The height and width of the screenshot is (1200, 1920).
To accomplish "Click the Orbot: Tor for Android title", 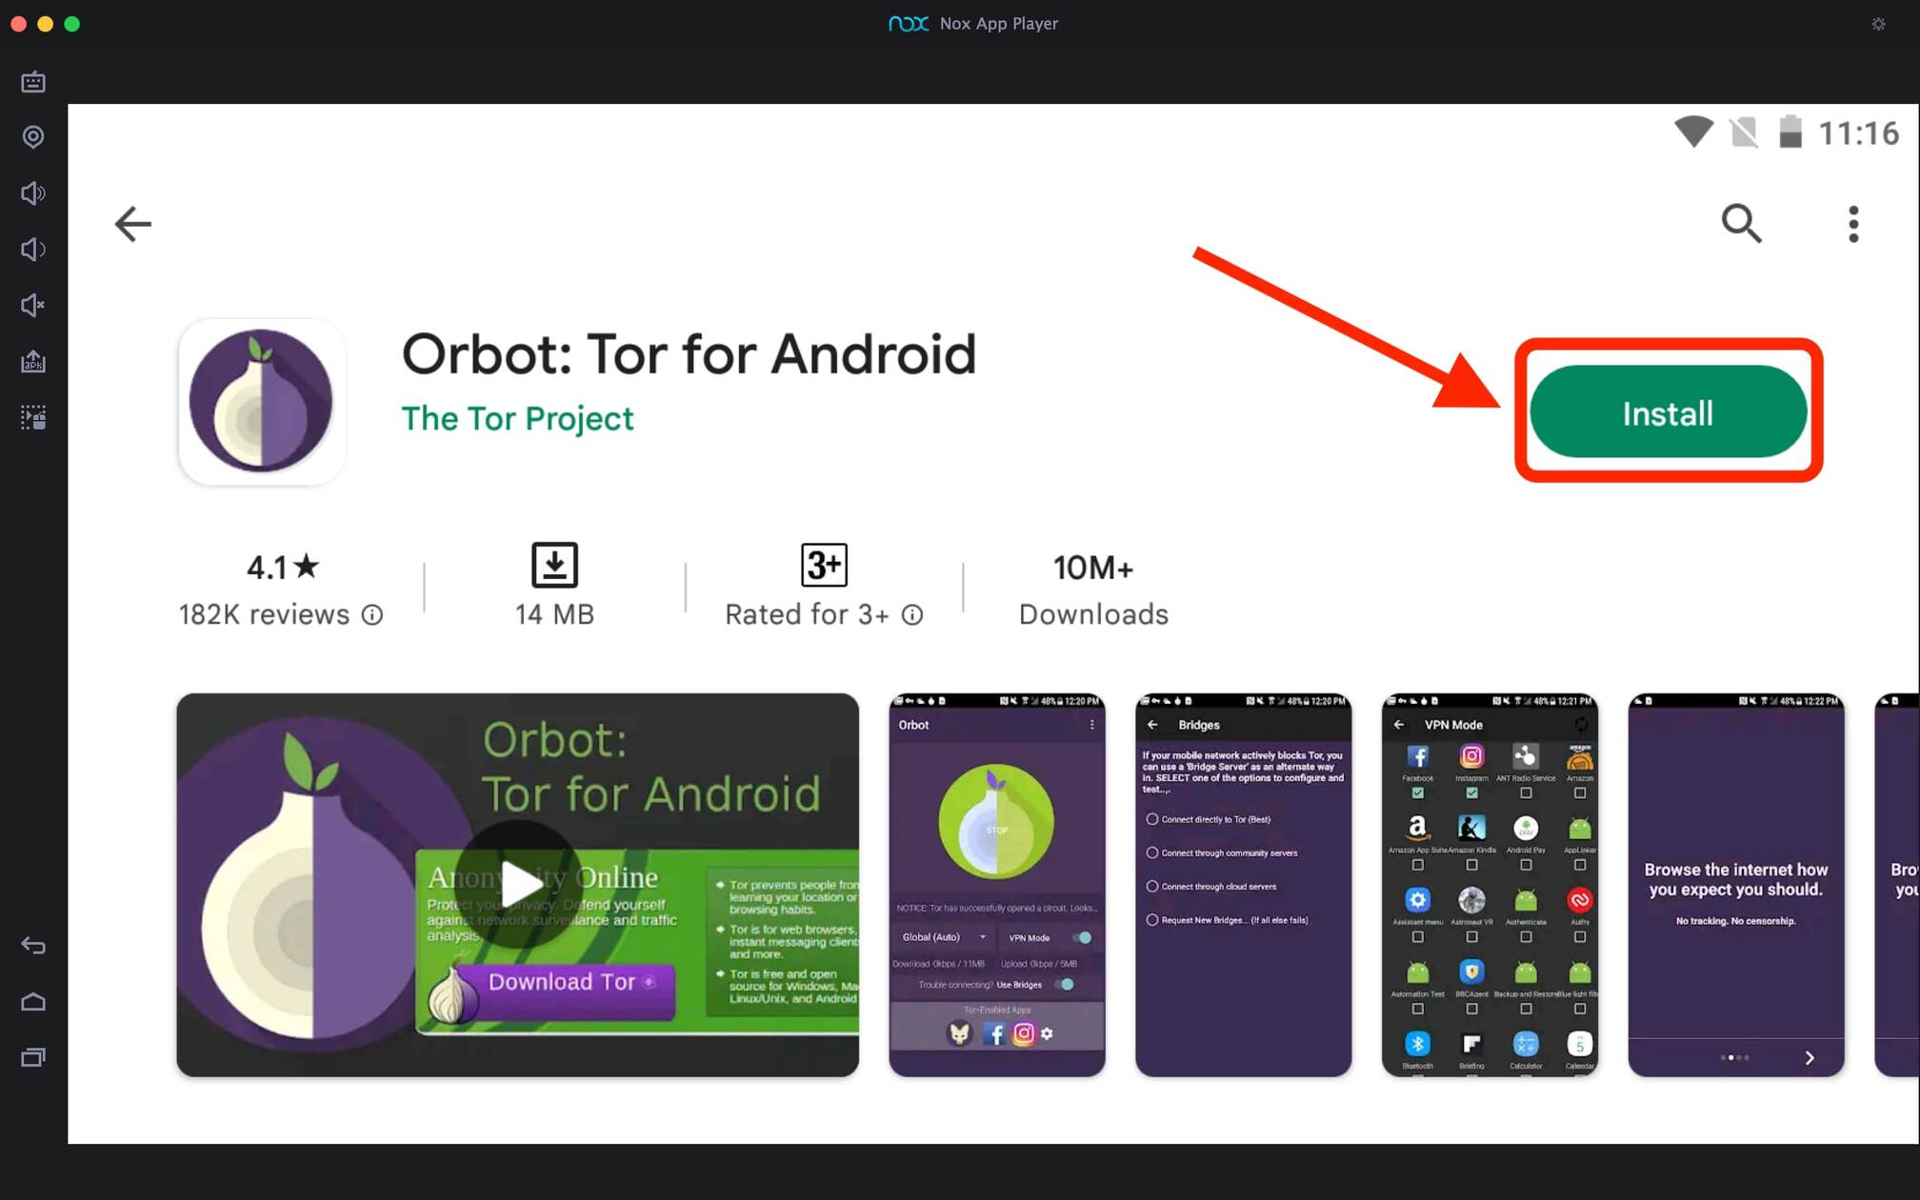I will point(689,354).
